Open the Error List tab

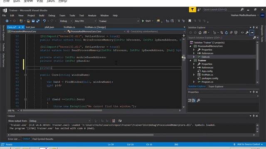14,139
